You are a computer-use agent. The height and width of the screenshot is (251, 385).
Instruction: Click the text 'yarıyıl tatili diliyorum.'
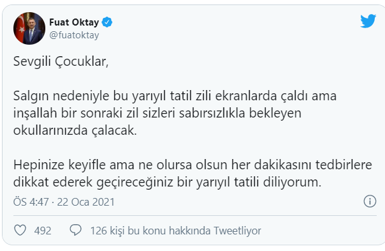click(x=259, y=183)
